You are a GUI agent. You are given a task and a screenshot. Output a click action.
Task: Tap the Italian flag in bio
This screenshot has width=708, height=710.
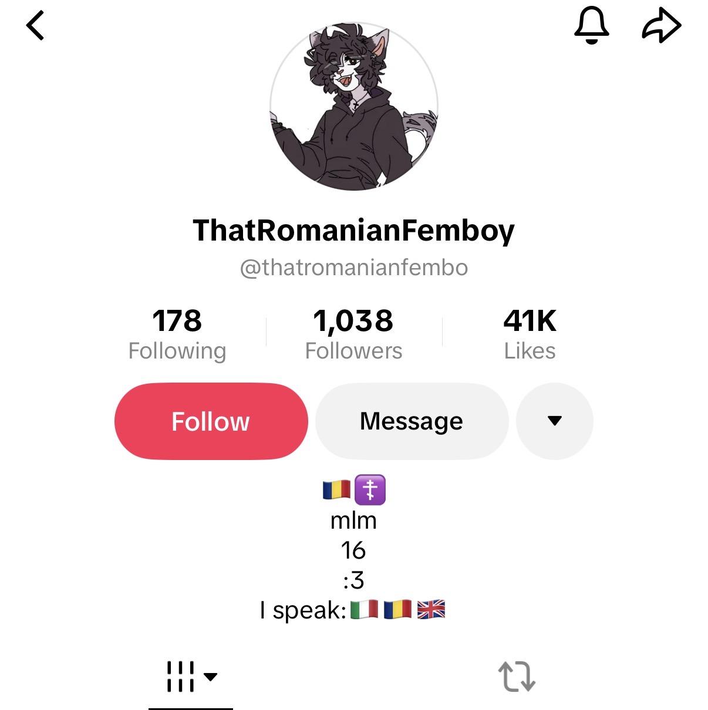coord(364,610)
